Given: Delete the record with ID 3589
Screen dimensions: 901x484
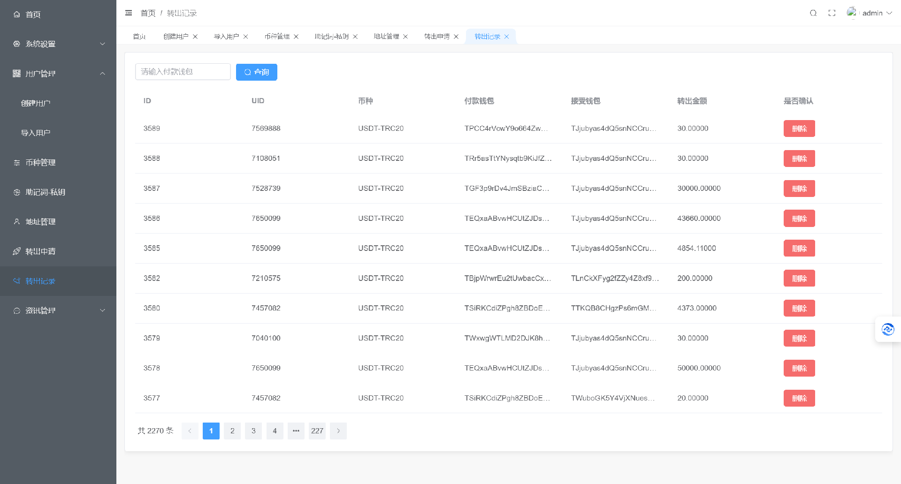Looking at the screenshot, I should 799,129.
